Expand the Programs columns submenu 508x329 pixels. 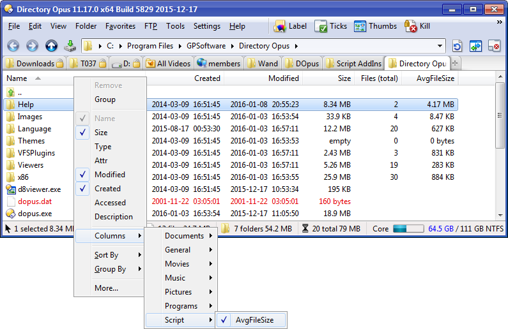pos(180,306)
